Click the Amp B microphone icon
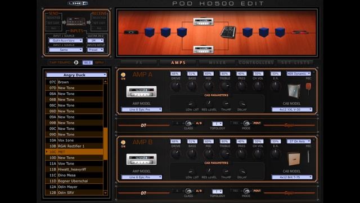360x203 pixels. pyautogui.click(x=308, y=157)
